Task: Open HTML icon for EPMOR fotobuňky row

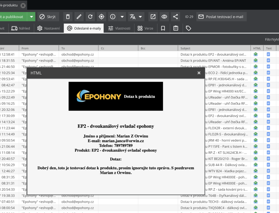Action: point(256,67)
